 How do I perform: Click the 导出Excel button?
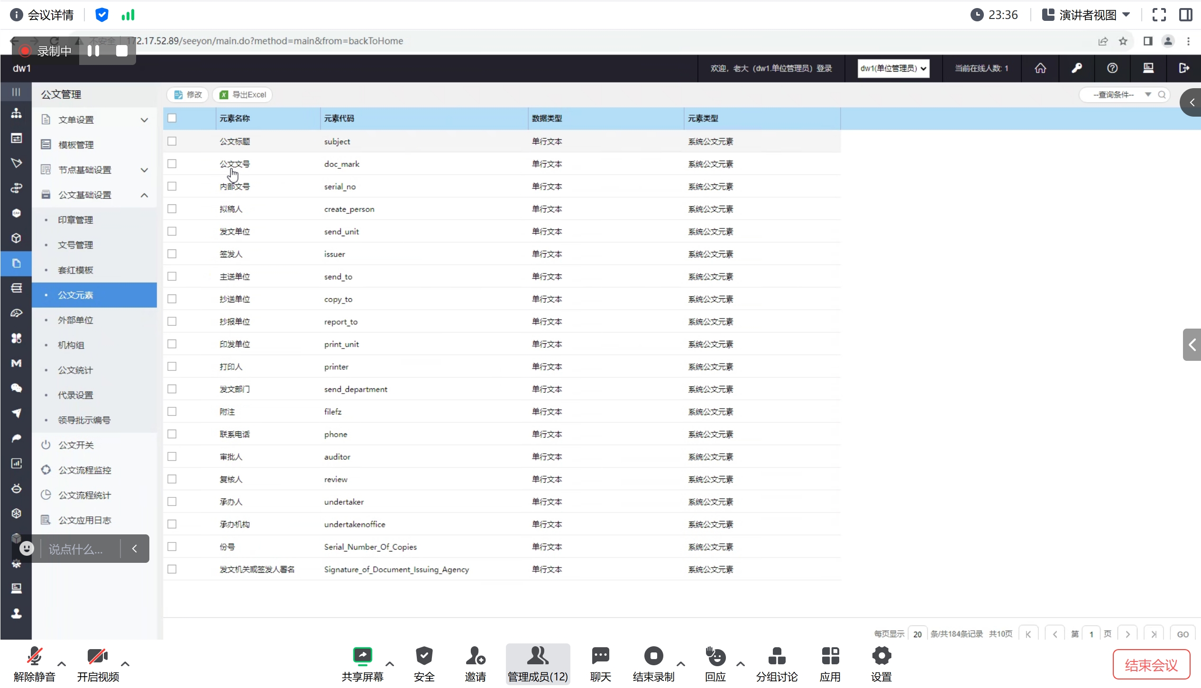(243, 95)
